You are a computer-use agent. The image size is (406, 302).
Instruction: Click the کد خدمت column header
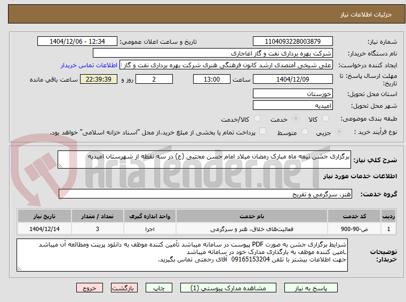coord(354,216)
